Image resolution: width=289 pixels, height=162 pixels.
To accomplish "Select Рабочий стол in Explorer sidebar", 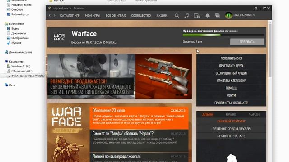I will click(20, 14).
